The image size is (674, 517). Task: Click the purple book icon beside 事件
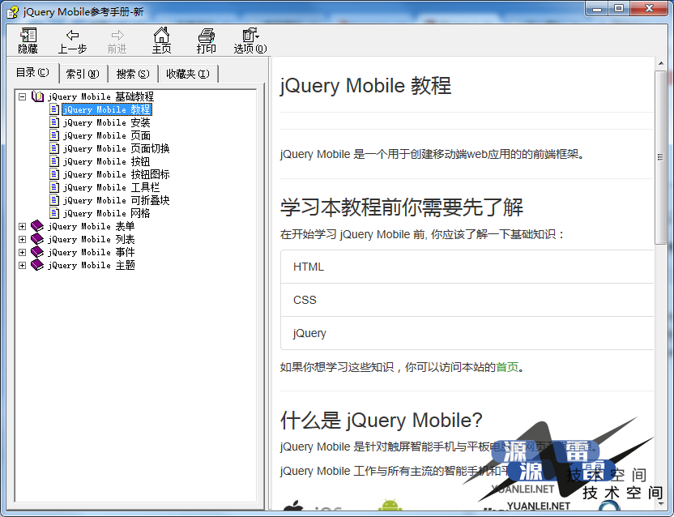(37, 252)
